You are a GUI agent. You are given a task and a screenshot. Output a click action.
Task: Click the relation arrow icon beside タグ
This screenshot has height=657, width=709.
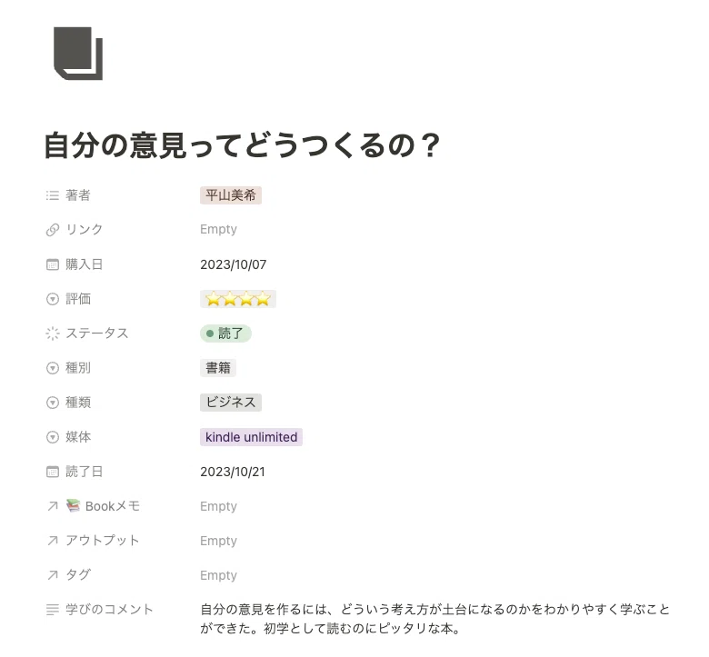[53, 575]
